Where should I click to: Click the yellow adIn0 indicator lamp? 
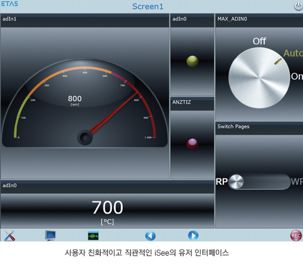192,61
